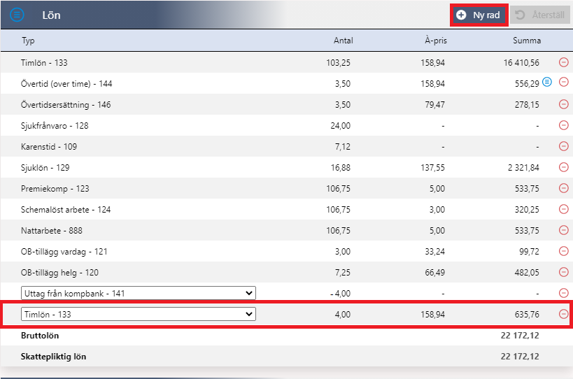Click the Karenstid - 109 label
Screen dimensions: 573x379
pyautogui.click(x=49, y=147)
